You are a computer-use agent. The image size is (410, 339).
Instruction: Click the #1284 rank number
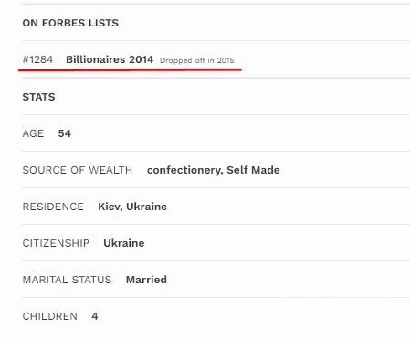pos(37,59)
